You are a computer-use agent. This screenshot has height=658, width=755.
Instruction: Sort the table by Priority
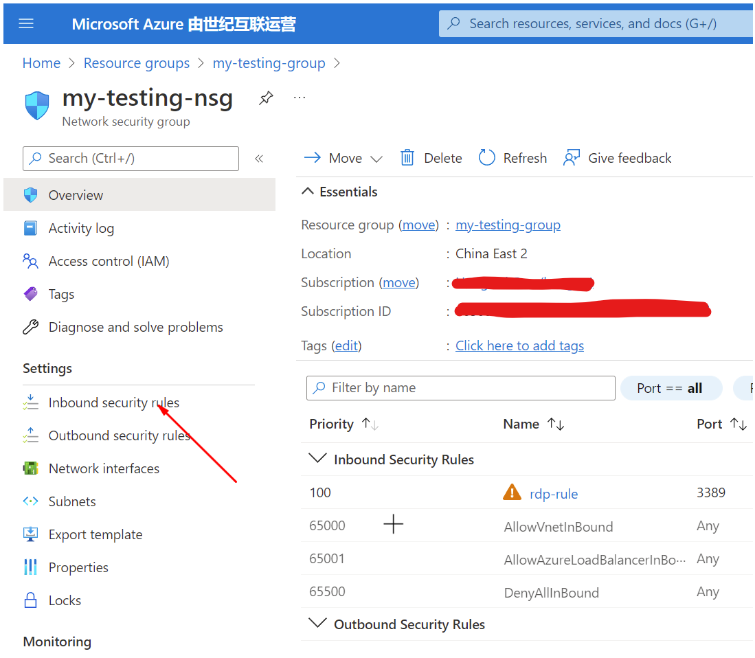coord(343,424)
